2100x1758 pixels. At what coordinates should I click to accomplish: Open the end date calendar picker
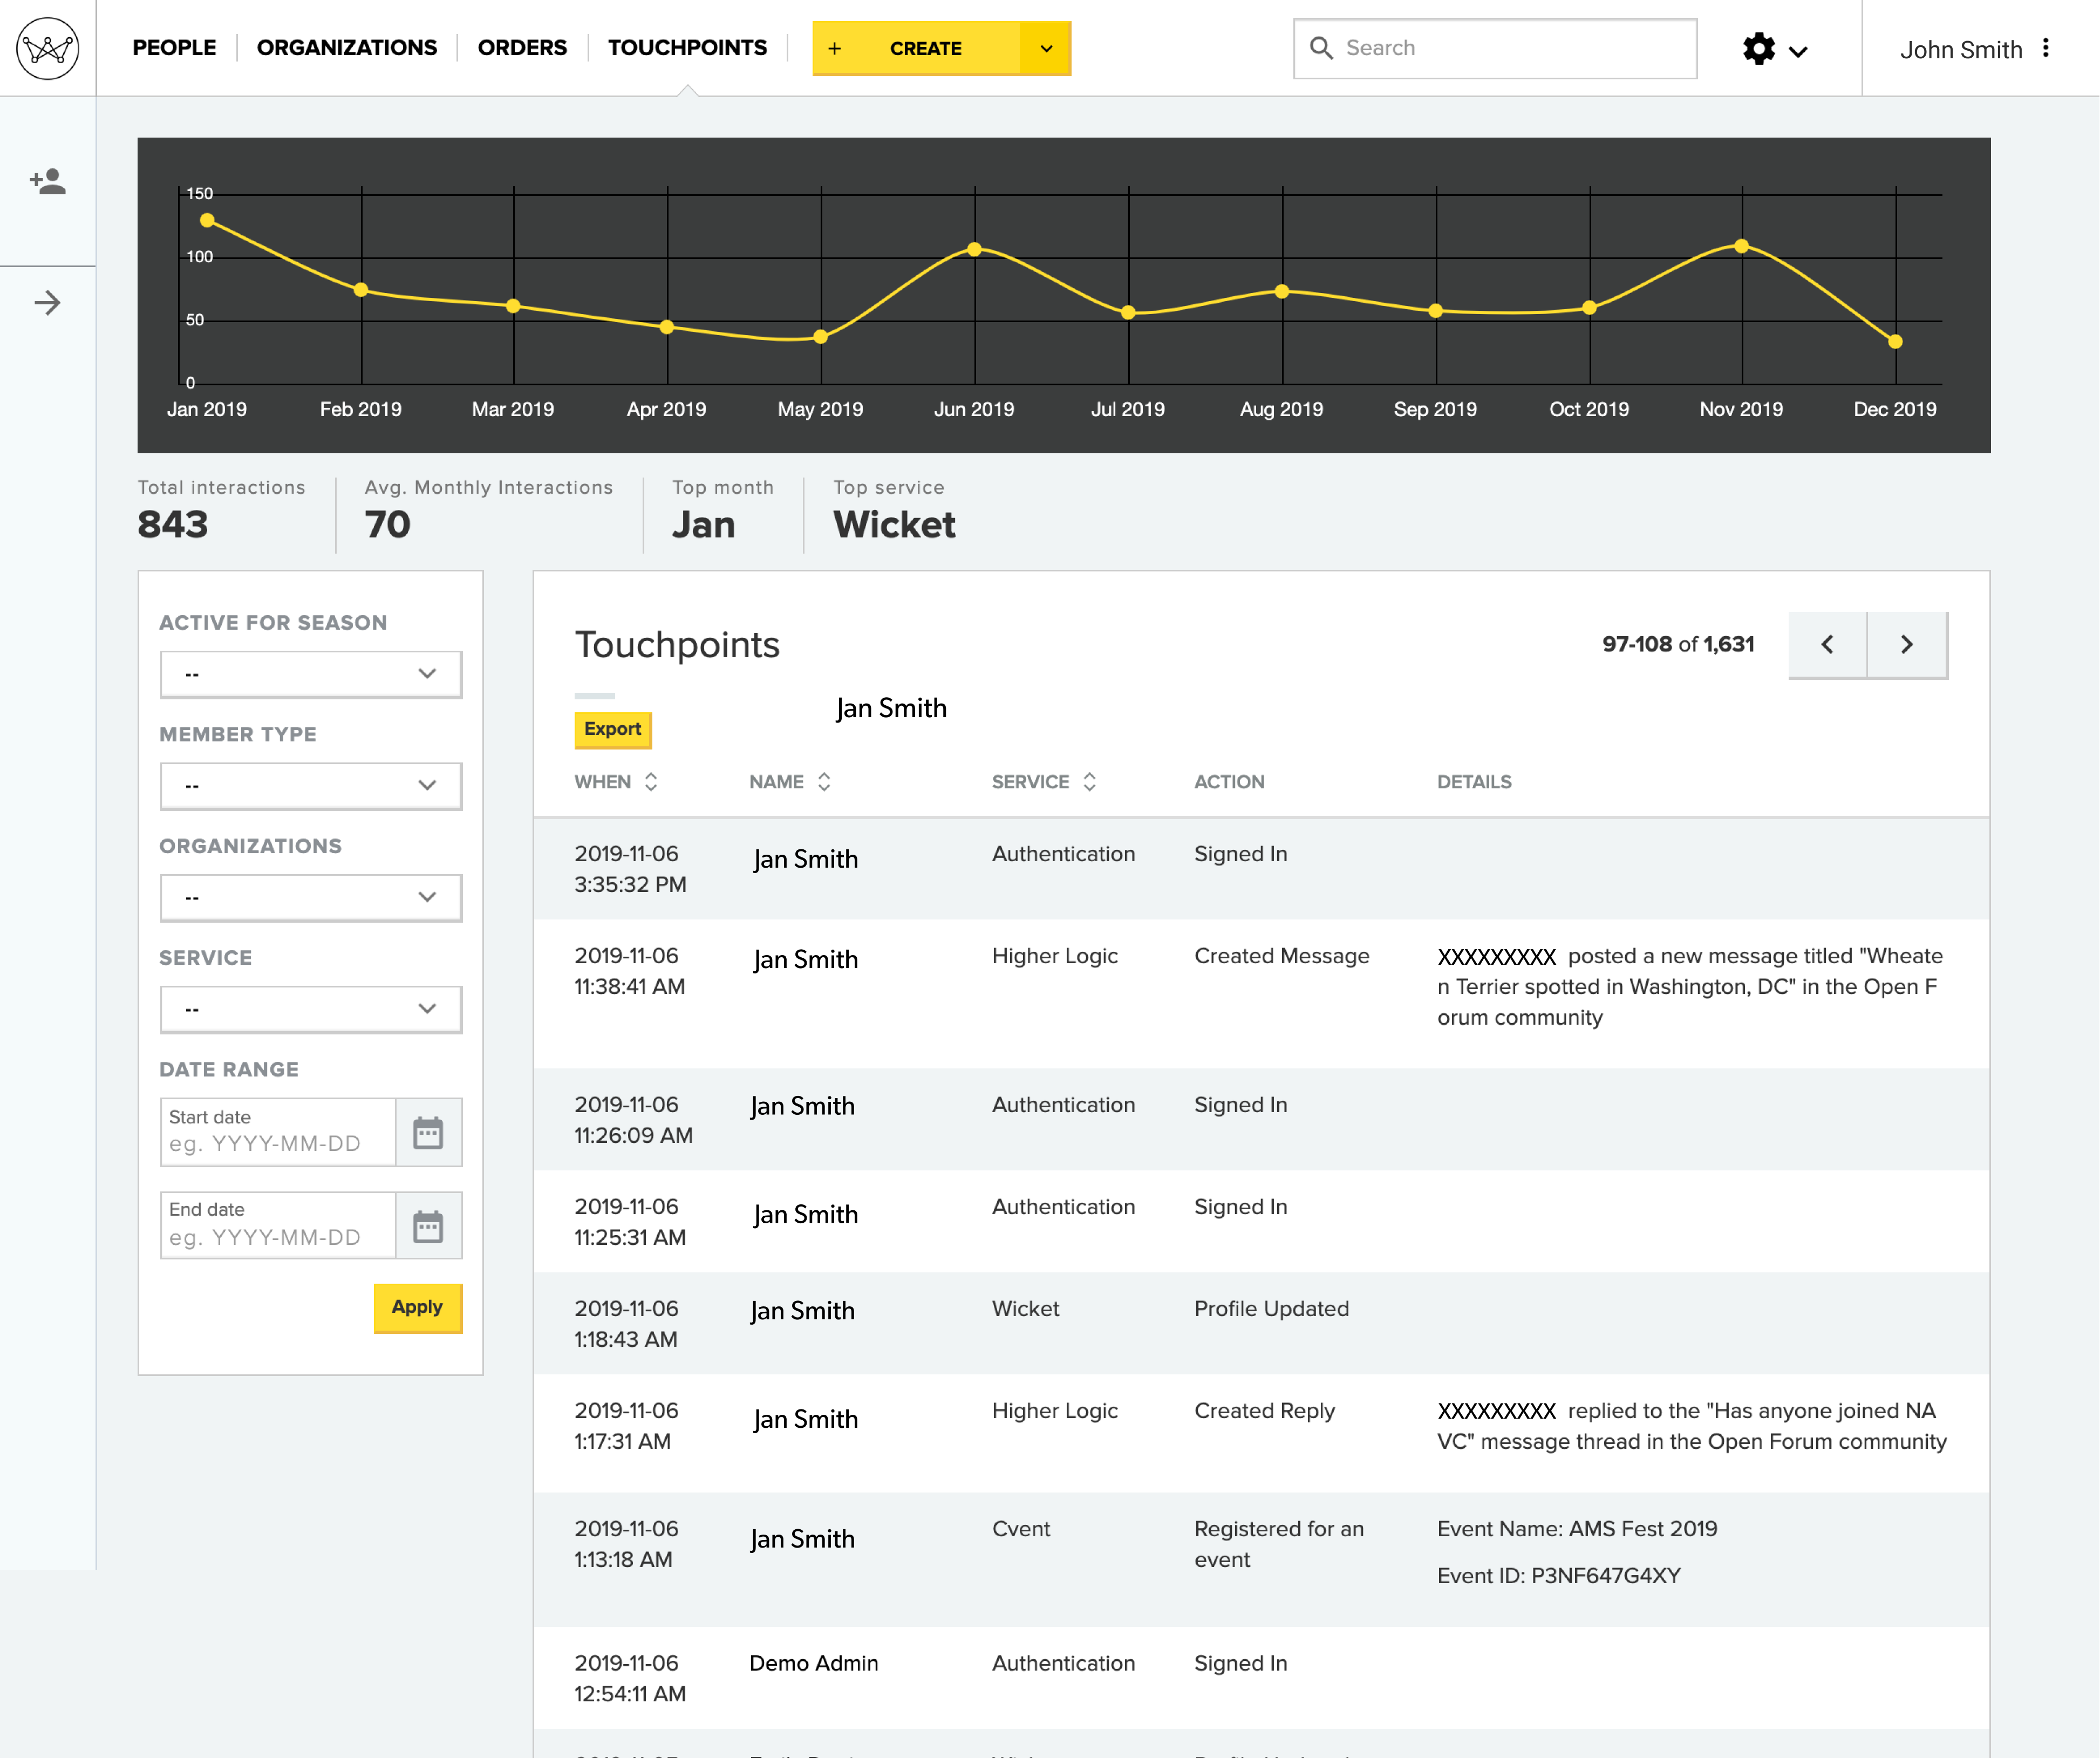click(x=429, y=1225)
